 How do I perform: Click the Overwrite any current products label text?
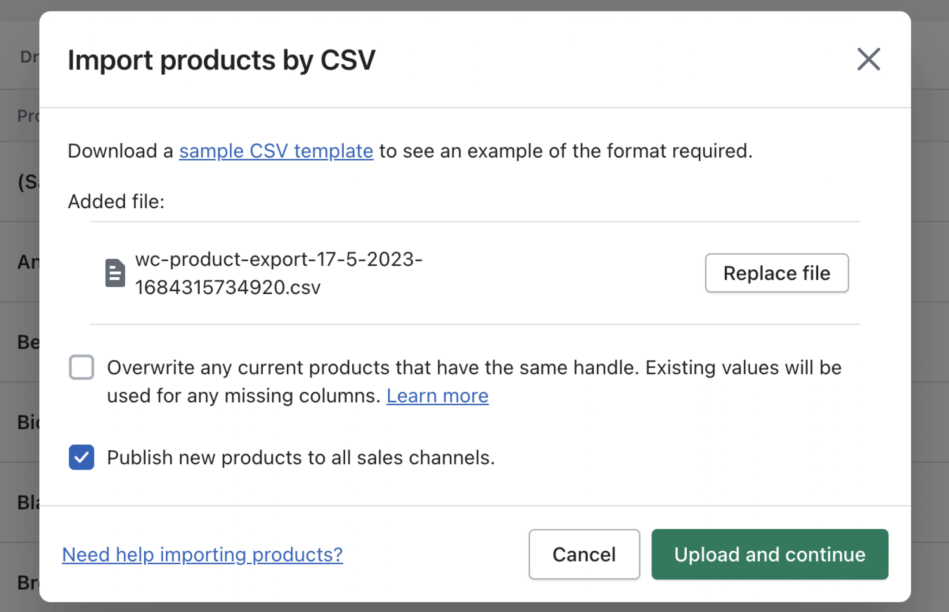[x=474, y=368]
